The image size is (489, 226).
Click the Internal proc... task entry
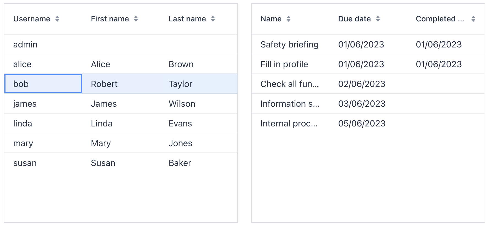[289, 123]
